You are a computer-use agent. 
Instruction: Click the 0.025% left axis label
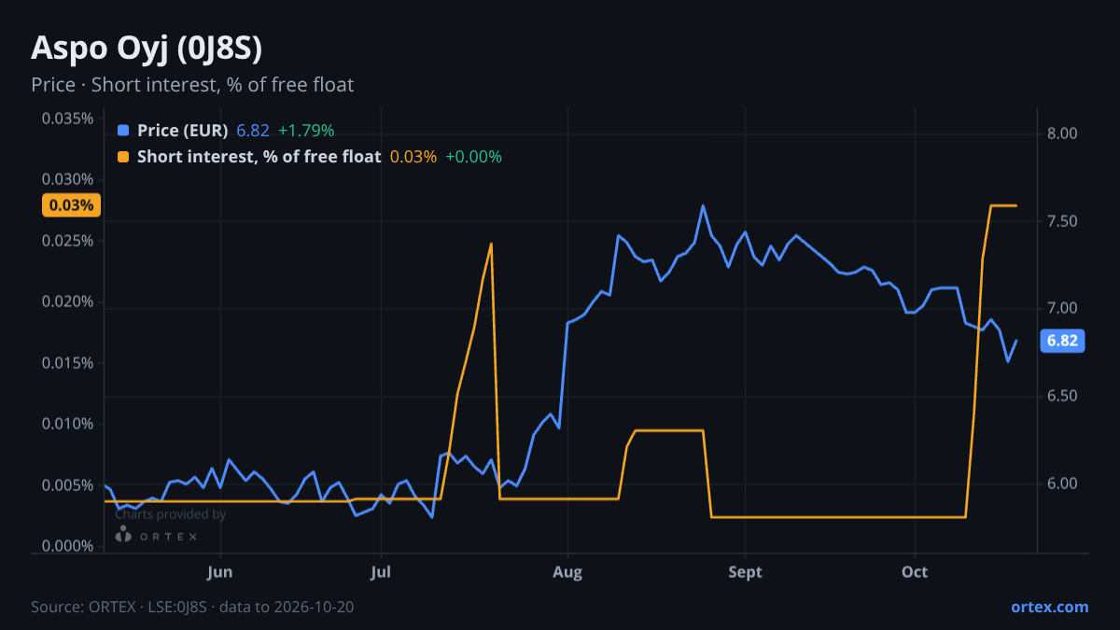67,241
